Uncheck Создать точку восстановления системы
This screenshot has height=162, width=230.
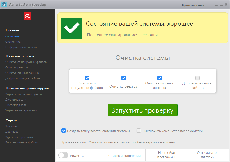click(64, 131)
